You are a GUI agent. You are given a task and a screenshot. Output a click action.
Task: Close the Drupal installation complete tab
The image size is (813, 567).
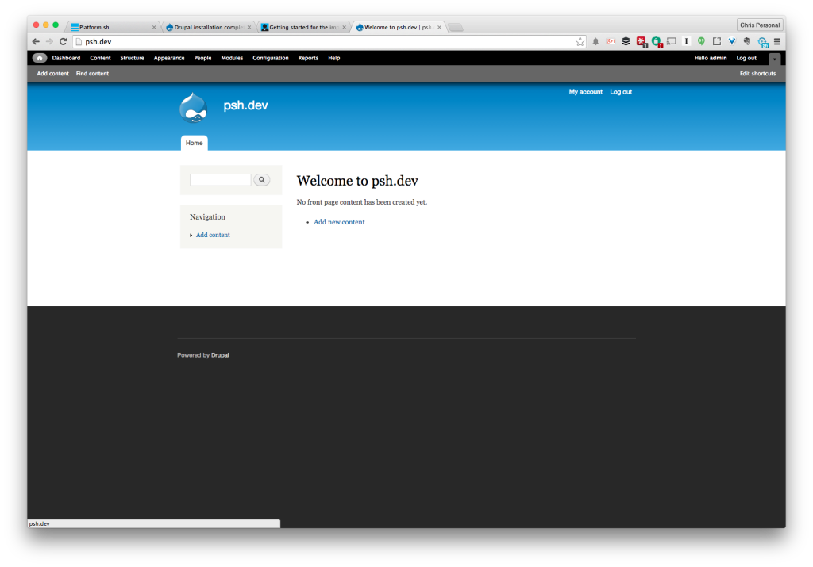click(x=249, y=28)
